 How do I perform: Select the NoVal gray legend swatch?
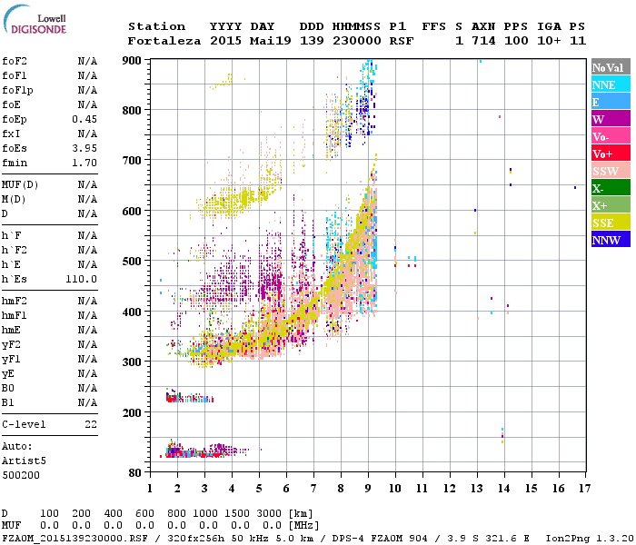pyautogui.click(x=611, y=67)
